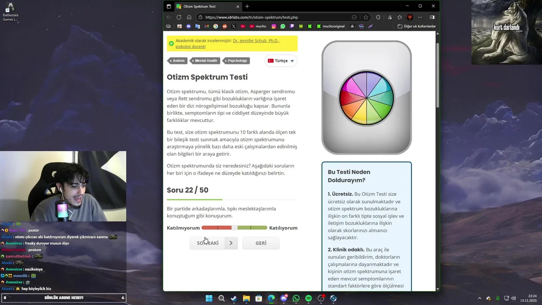
Task: Select the Psychology tag
Action: click(x=236, y=61)
